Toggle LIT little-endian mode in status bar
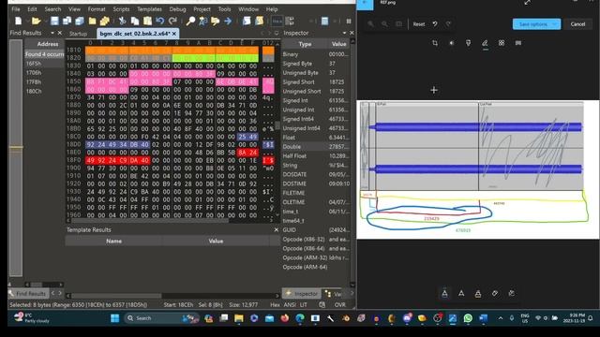Viewport: 600px width, 337px height. [304, 304]
